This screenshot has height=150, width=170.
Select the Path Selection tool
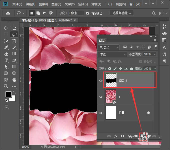pos(6,67)
